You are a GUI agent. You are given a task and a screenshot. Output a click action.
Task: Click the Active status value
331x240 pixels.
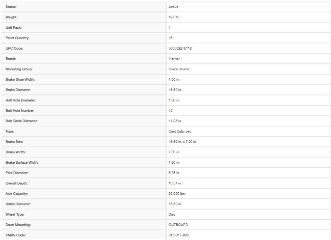point(173,6)
